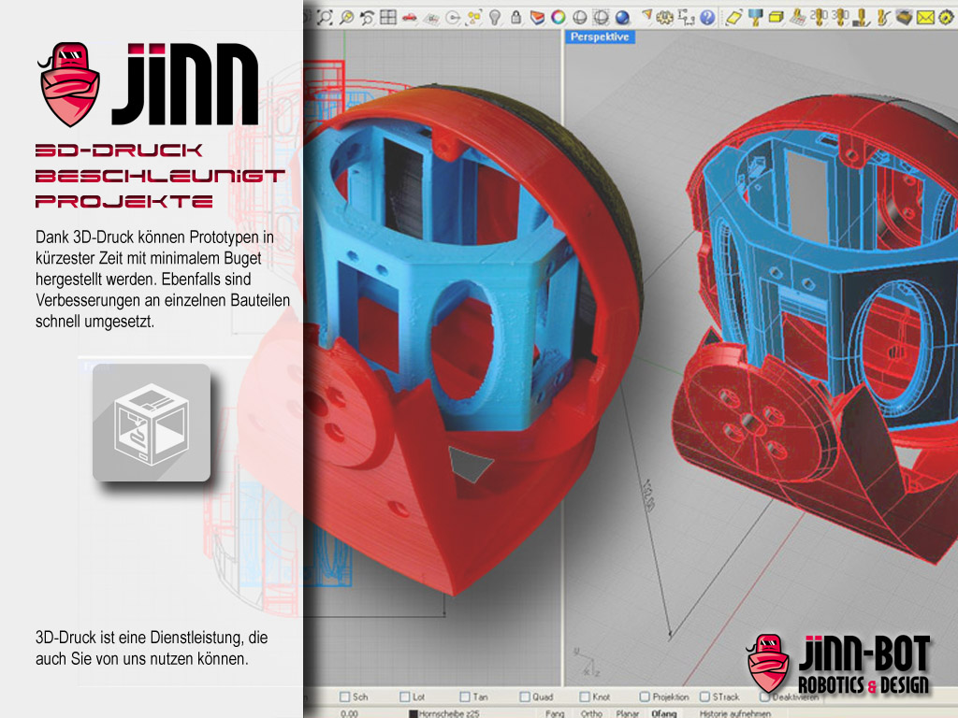
Task: Click the red car toolbar icon
Action: (410, 18)
